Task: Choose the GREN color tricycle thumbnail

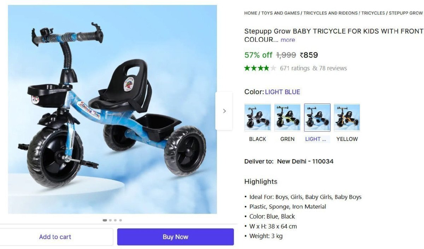Action: [287, 117]
